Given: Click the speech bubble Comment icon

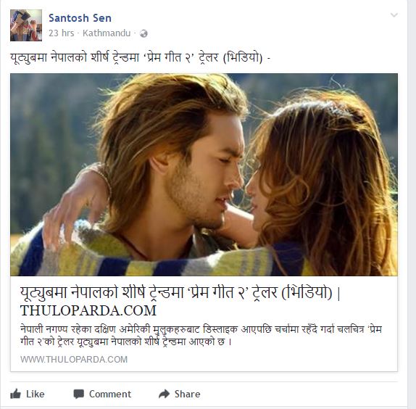Looking at the screenshot, I should point(78,394).
